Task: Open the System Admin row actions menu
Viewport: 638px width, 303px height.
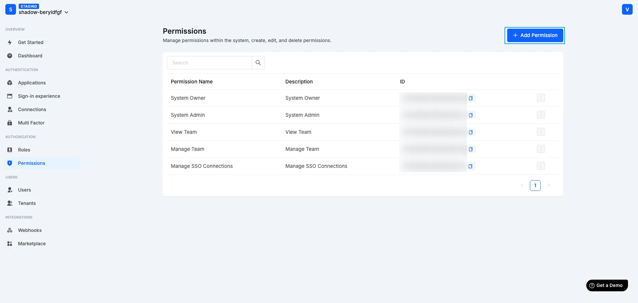Action: [x=541, y=115]
